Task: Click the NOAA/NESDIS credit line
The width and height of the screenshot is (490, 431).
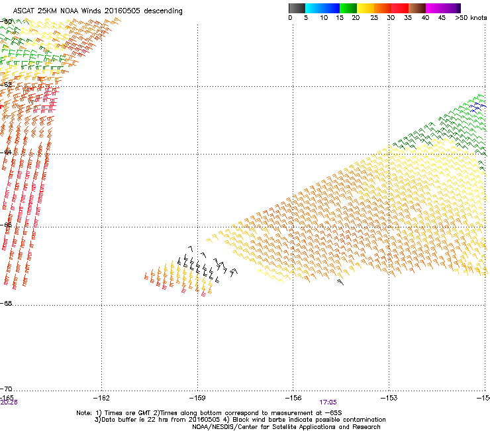Action: pos(286,427)
